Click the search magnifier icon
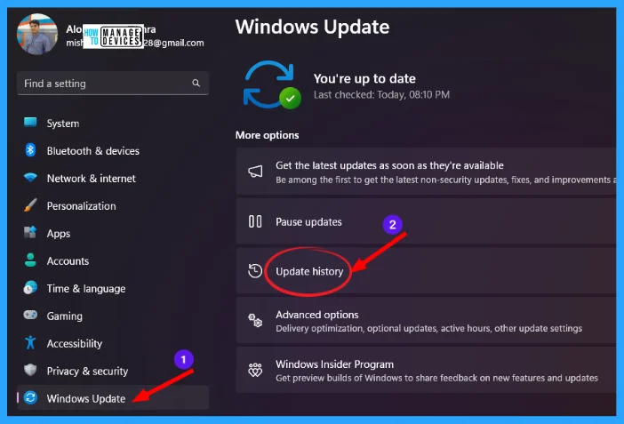 point(196,83)
